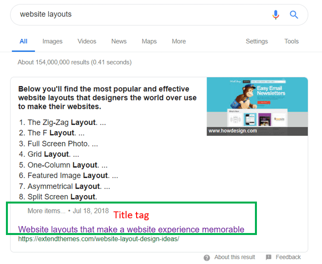Open the News tab
322x264 pixels.
(119, 41)
